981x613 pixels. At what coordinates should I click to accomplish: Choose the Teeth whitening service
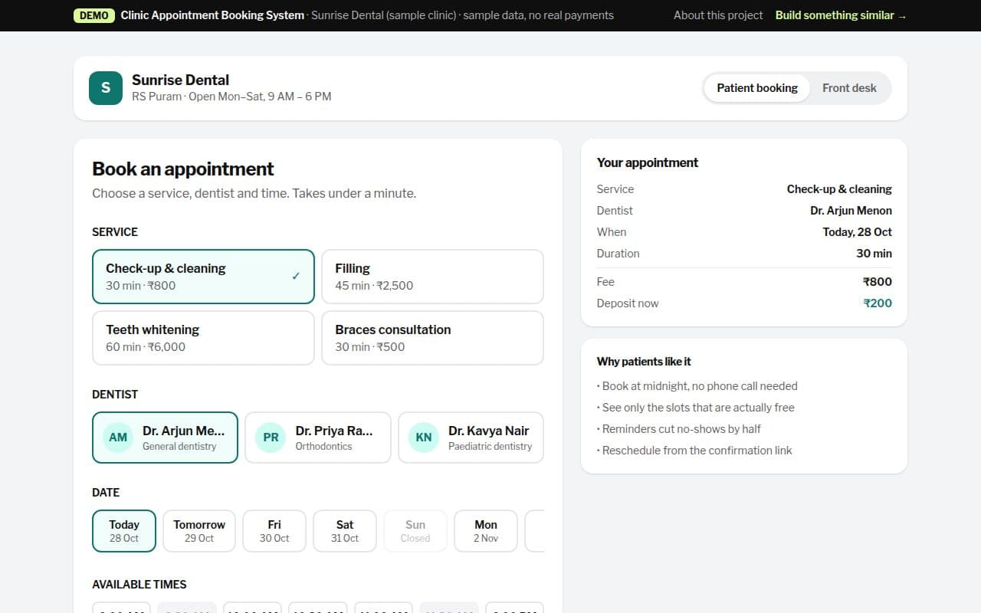pyautogui.click(x=203, y=338)
